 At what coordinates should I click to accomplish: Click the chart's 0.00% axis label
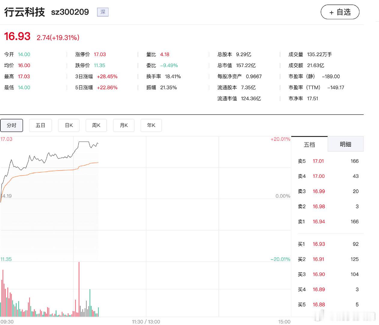point(283,196)
